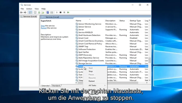Select the Software Protection service

click(x=111, y=49)
